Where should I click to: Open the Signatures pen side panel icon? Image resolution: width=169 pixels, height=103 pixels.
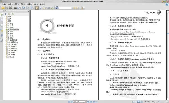[x=2, y=40]
